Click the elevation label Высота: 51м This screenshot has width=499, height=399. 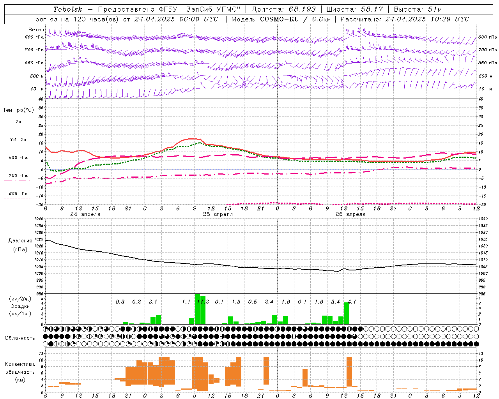(x=418, y=9)
